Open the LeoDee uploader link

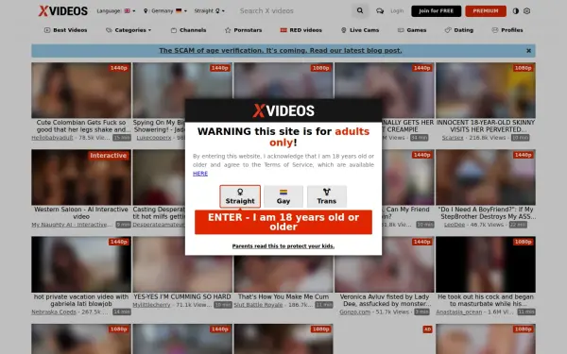(x=455, y=225)
